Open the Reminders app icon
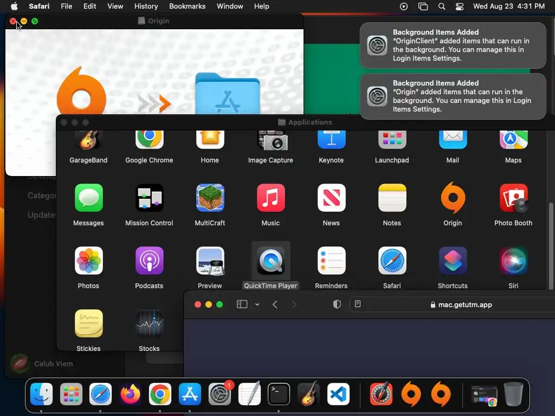The height and width of the screenshot is (416, 555). pyautogui.click(x=331, y=261)
